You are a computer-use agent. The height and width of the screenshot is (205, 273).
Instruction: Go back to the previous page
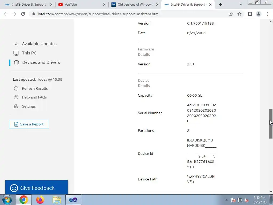point(6,14)
